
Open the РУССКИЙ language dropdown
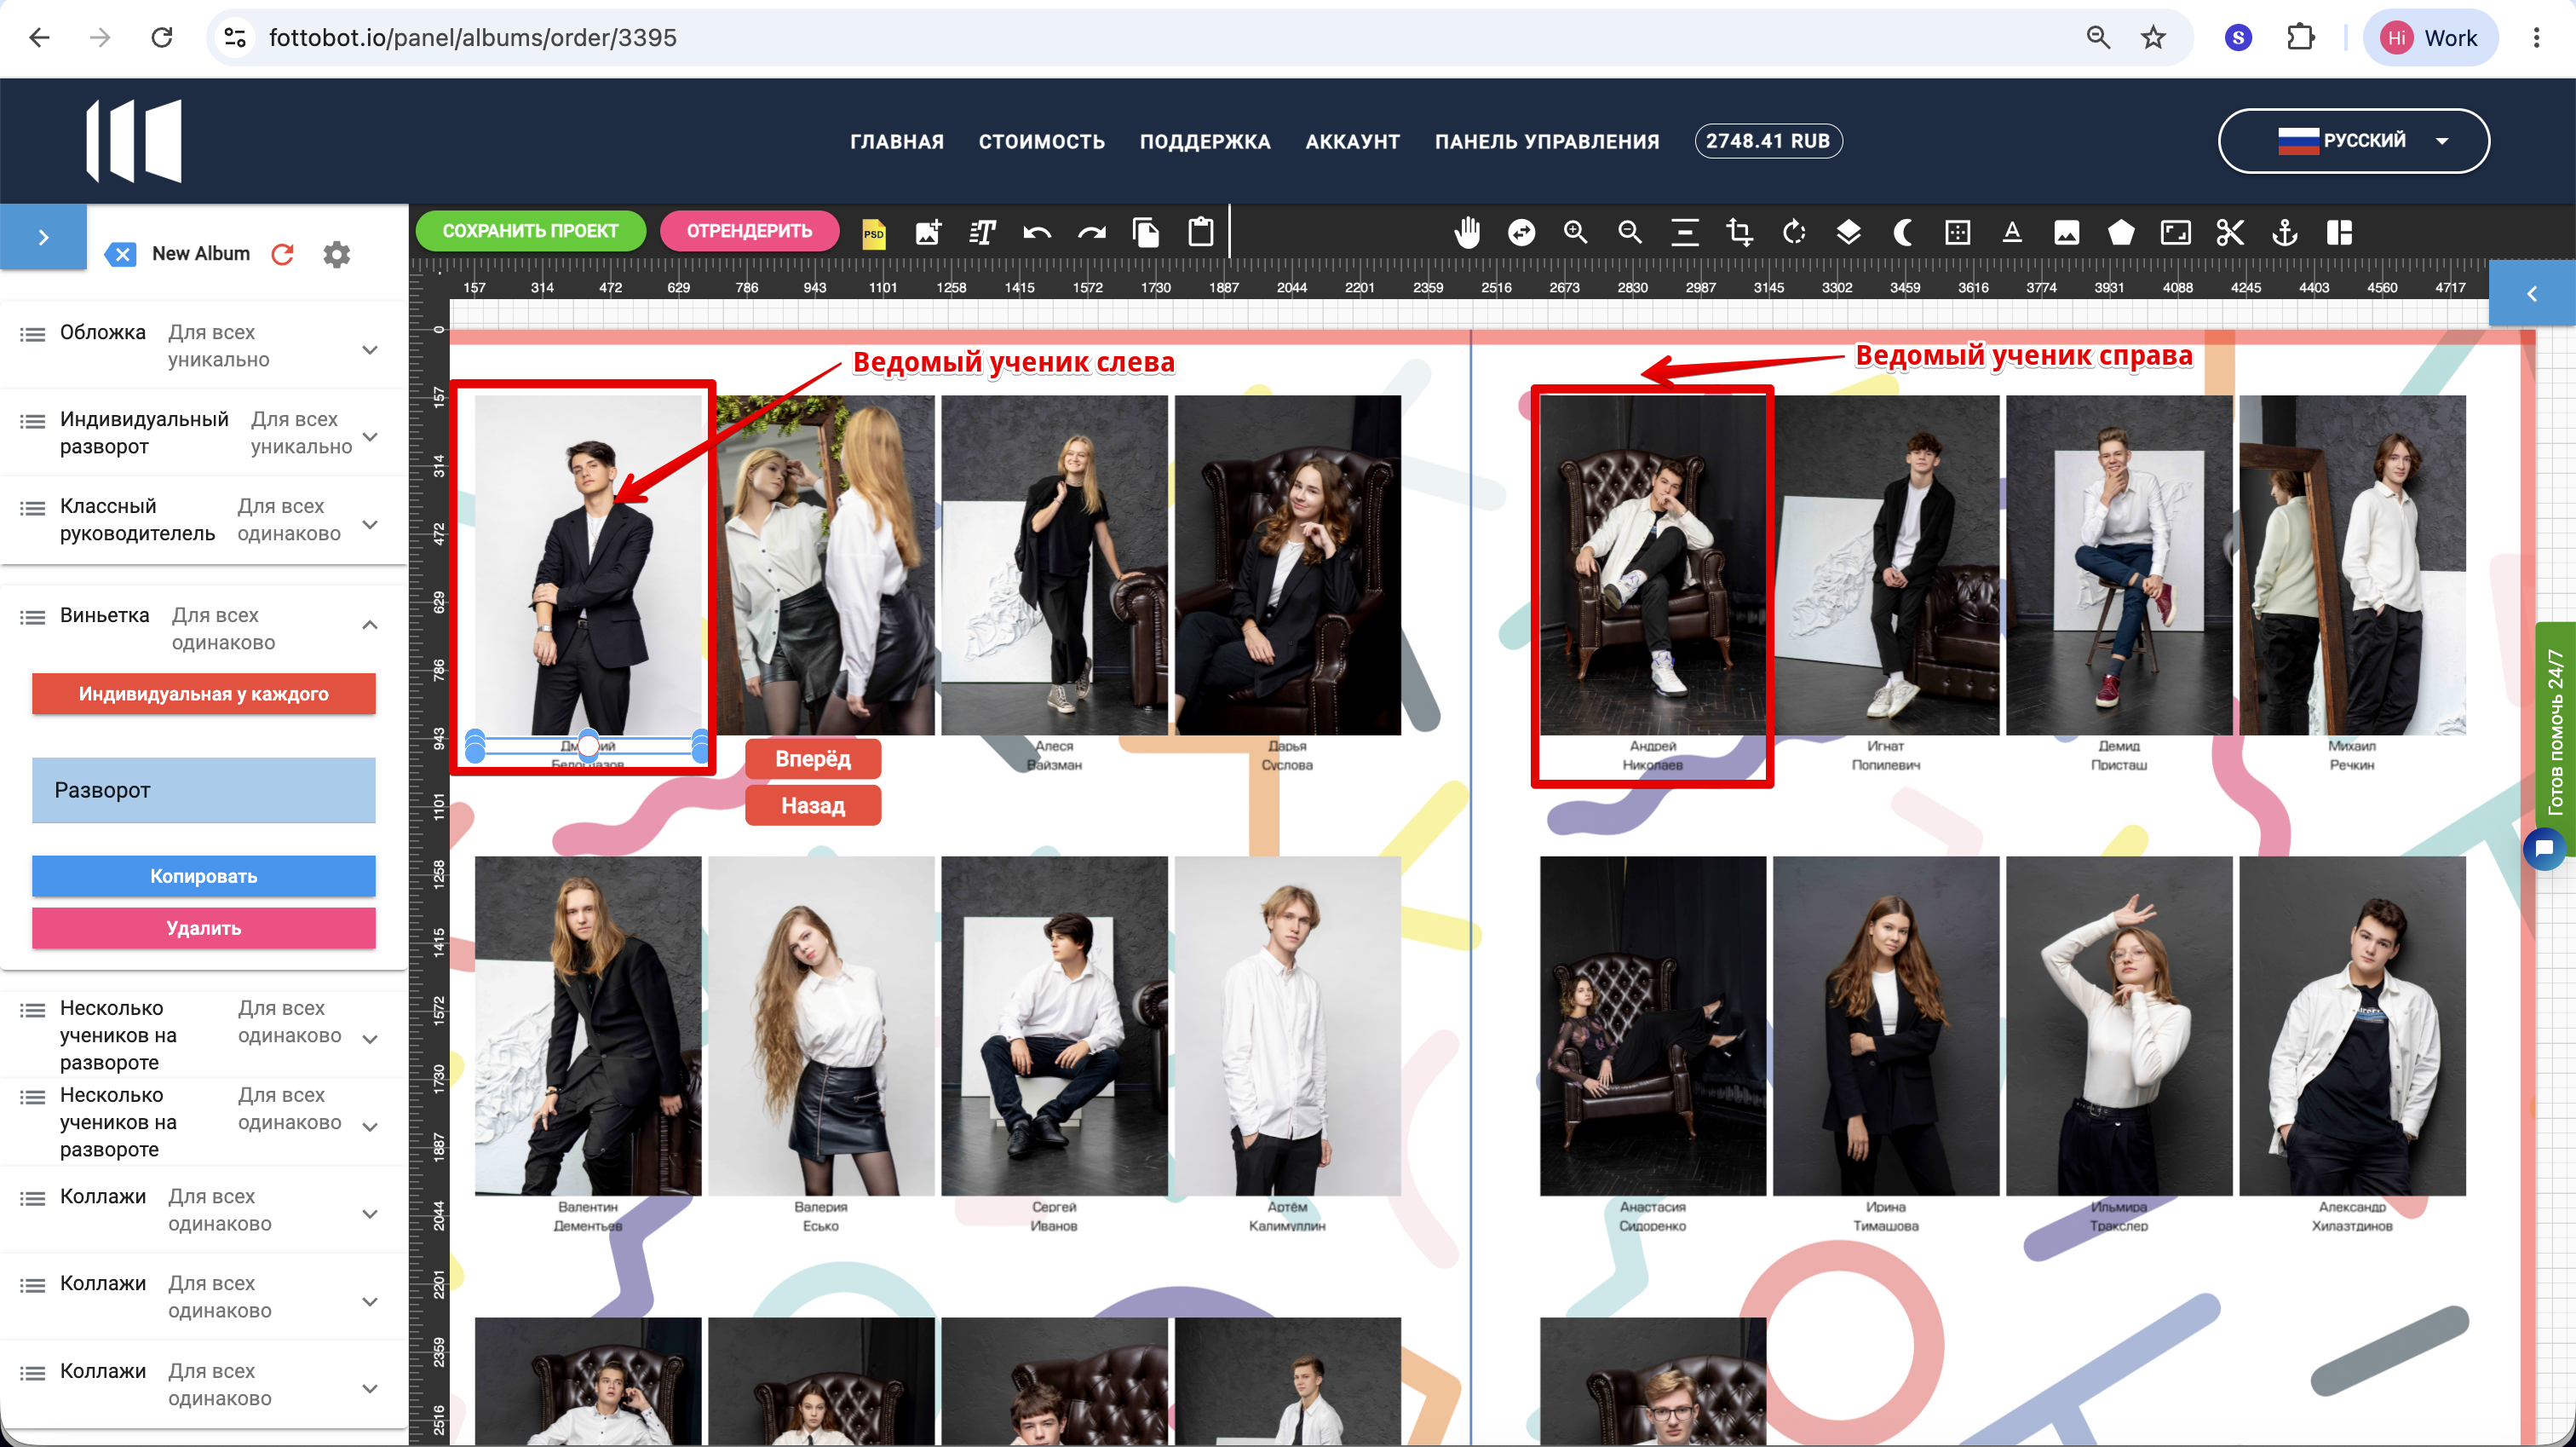click(2353, 141)
